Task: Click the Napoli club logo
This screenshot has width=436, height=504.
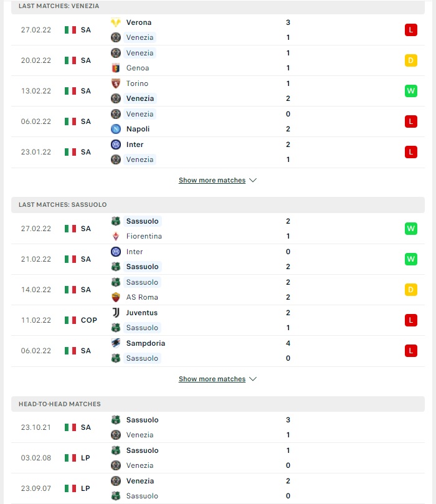Action: (x=116, y=129)
